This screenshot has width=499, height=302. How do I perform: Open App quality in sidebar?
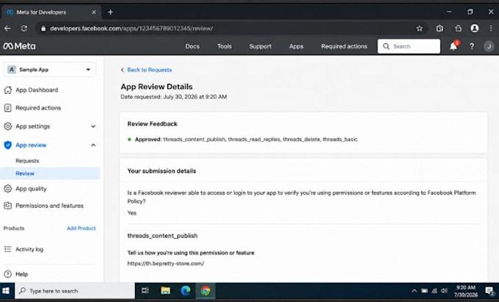pyautogui.click(x=31, y=189)
